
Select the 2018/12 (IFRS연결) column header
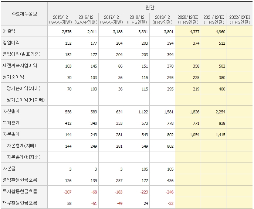click(137, 20)
